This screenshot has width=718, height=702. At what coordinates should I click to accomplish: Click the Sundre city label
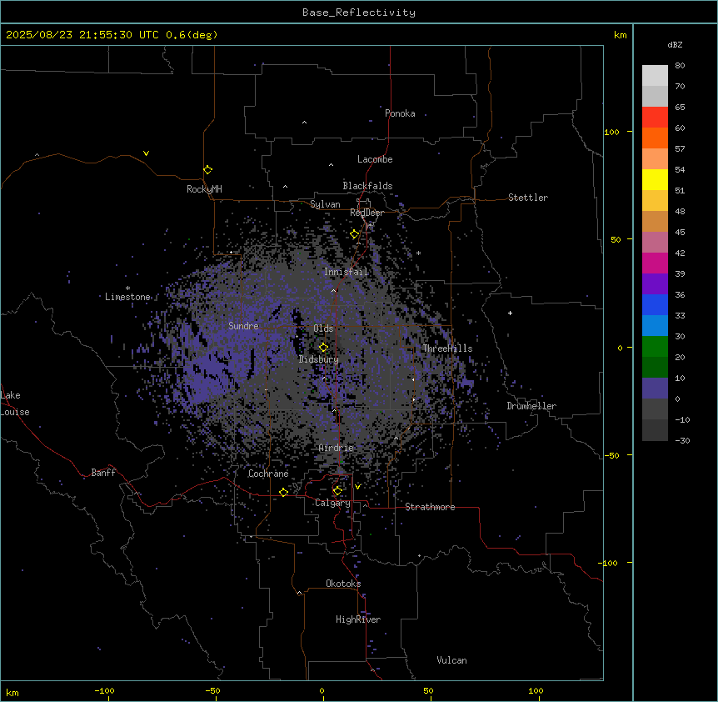(x=243, y=326)
